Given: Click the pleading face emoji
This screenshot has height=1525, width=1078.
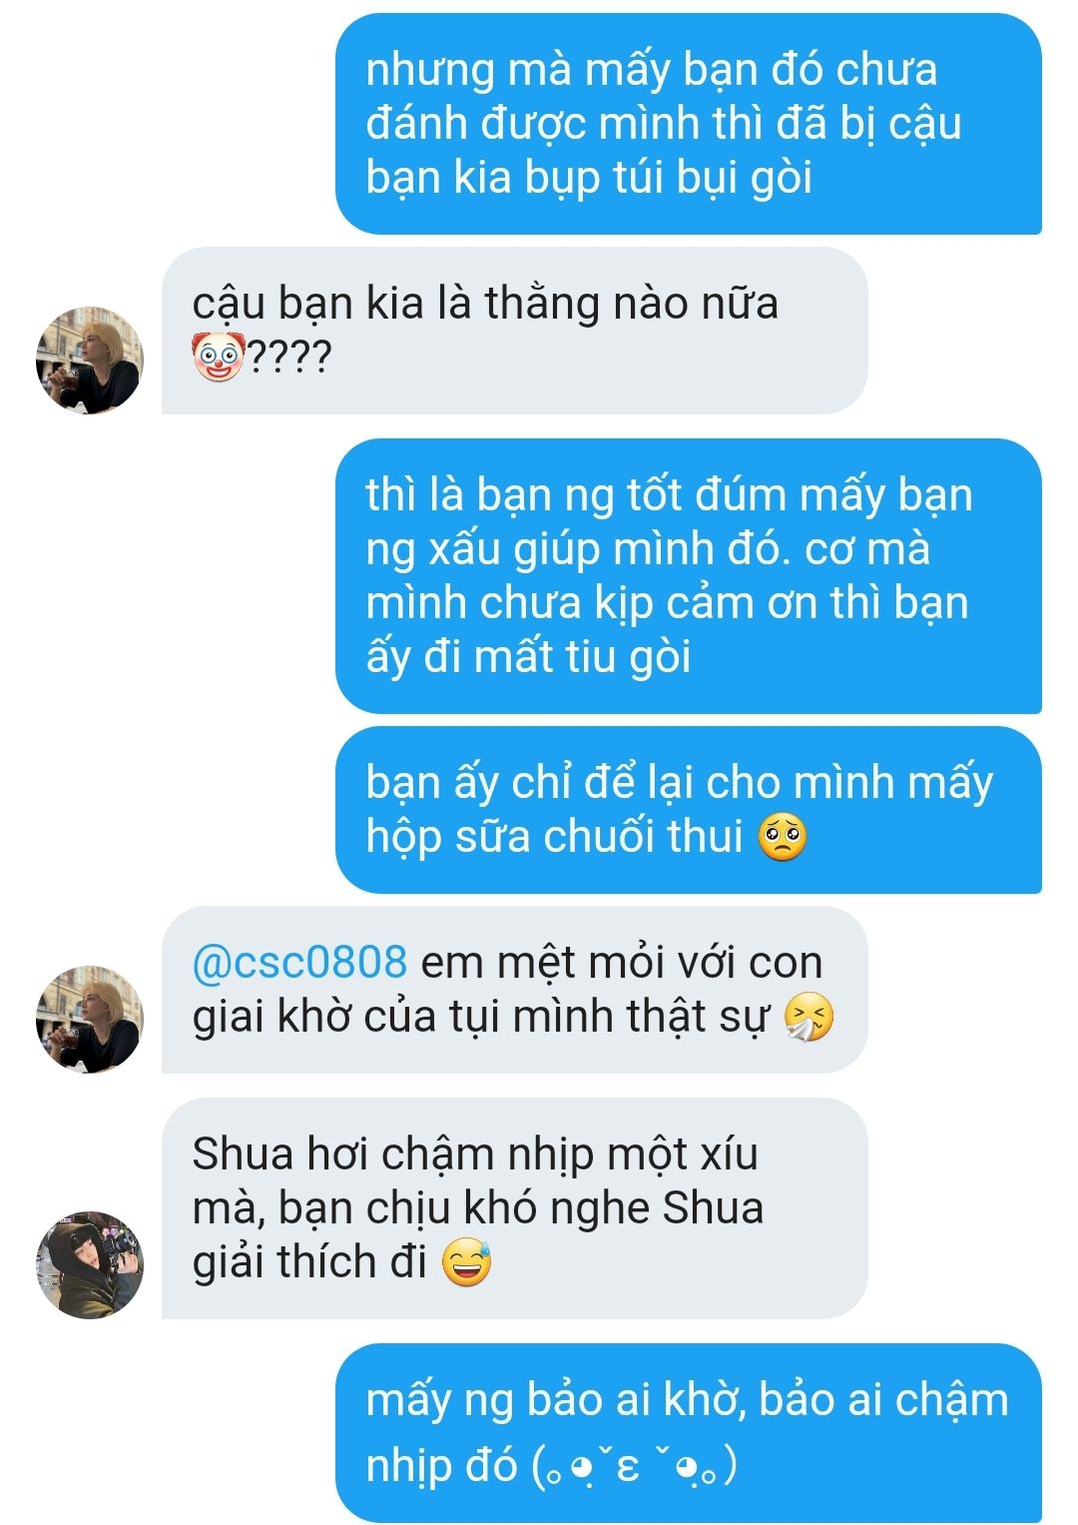Looking at the screenshot, I should coord(783,837).
